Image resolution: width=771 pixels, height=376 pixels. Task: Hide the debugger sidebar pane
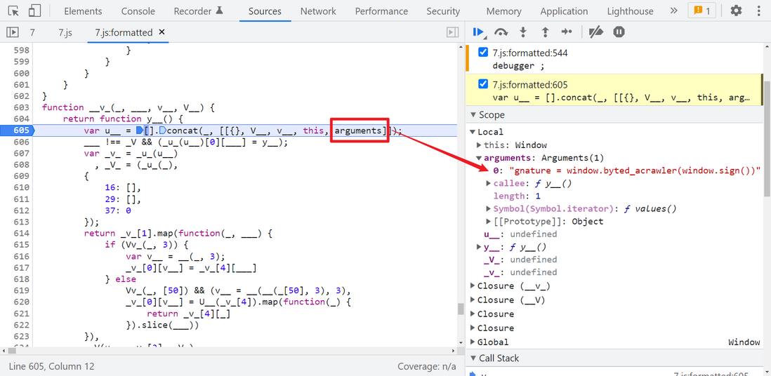click(452, 32)
